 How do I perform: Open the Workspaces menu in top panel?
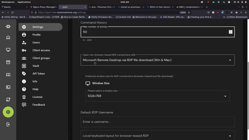click(x=8, y=2)
